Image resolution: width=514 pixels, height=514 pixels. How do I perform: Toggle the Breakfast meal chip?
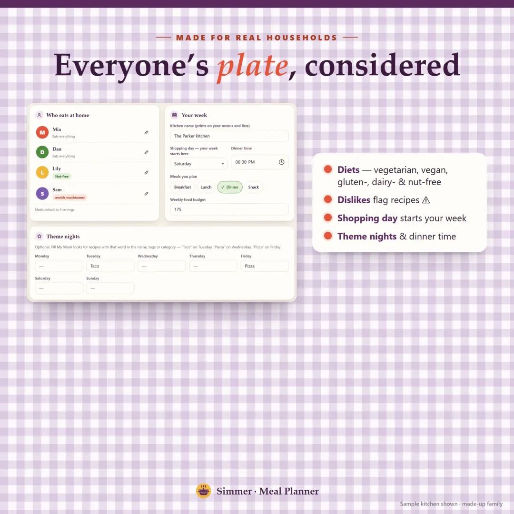coord(182,187)
